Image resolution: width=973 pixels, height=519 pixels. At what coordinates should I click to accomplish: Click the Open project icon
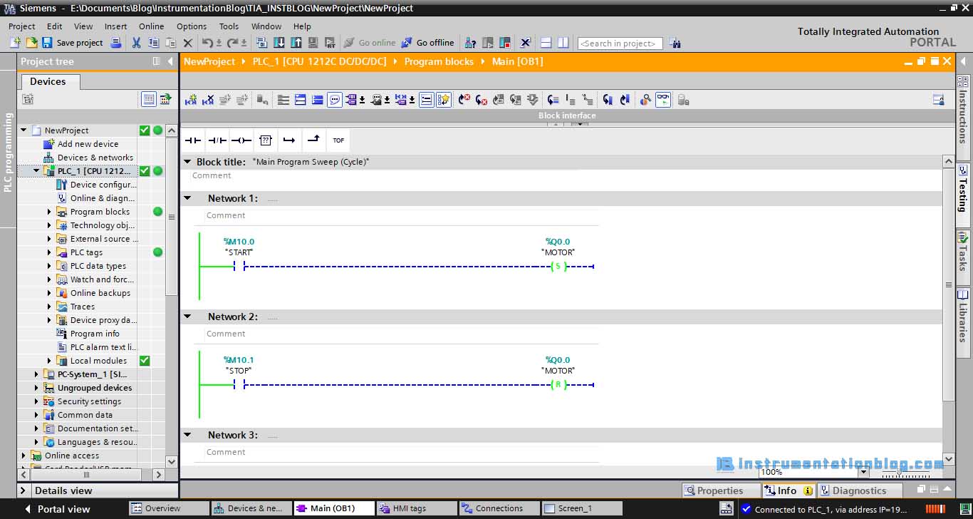point(31,43)
